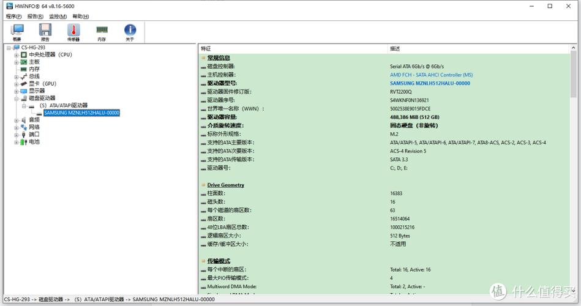The width and height of the screenshot is (581, 306).
Task: Click cylinder count value 16383
Action: [395, 193]
